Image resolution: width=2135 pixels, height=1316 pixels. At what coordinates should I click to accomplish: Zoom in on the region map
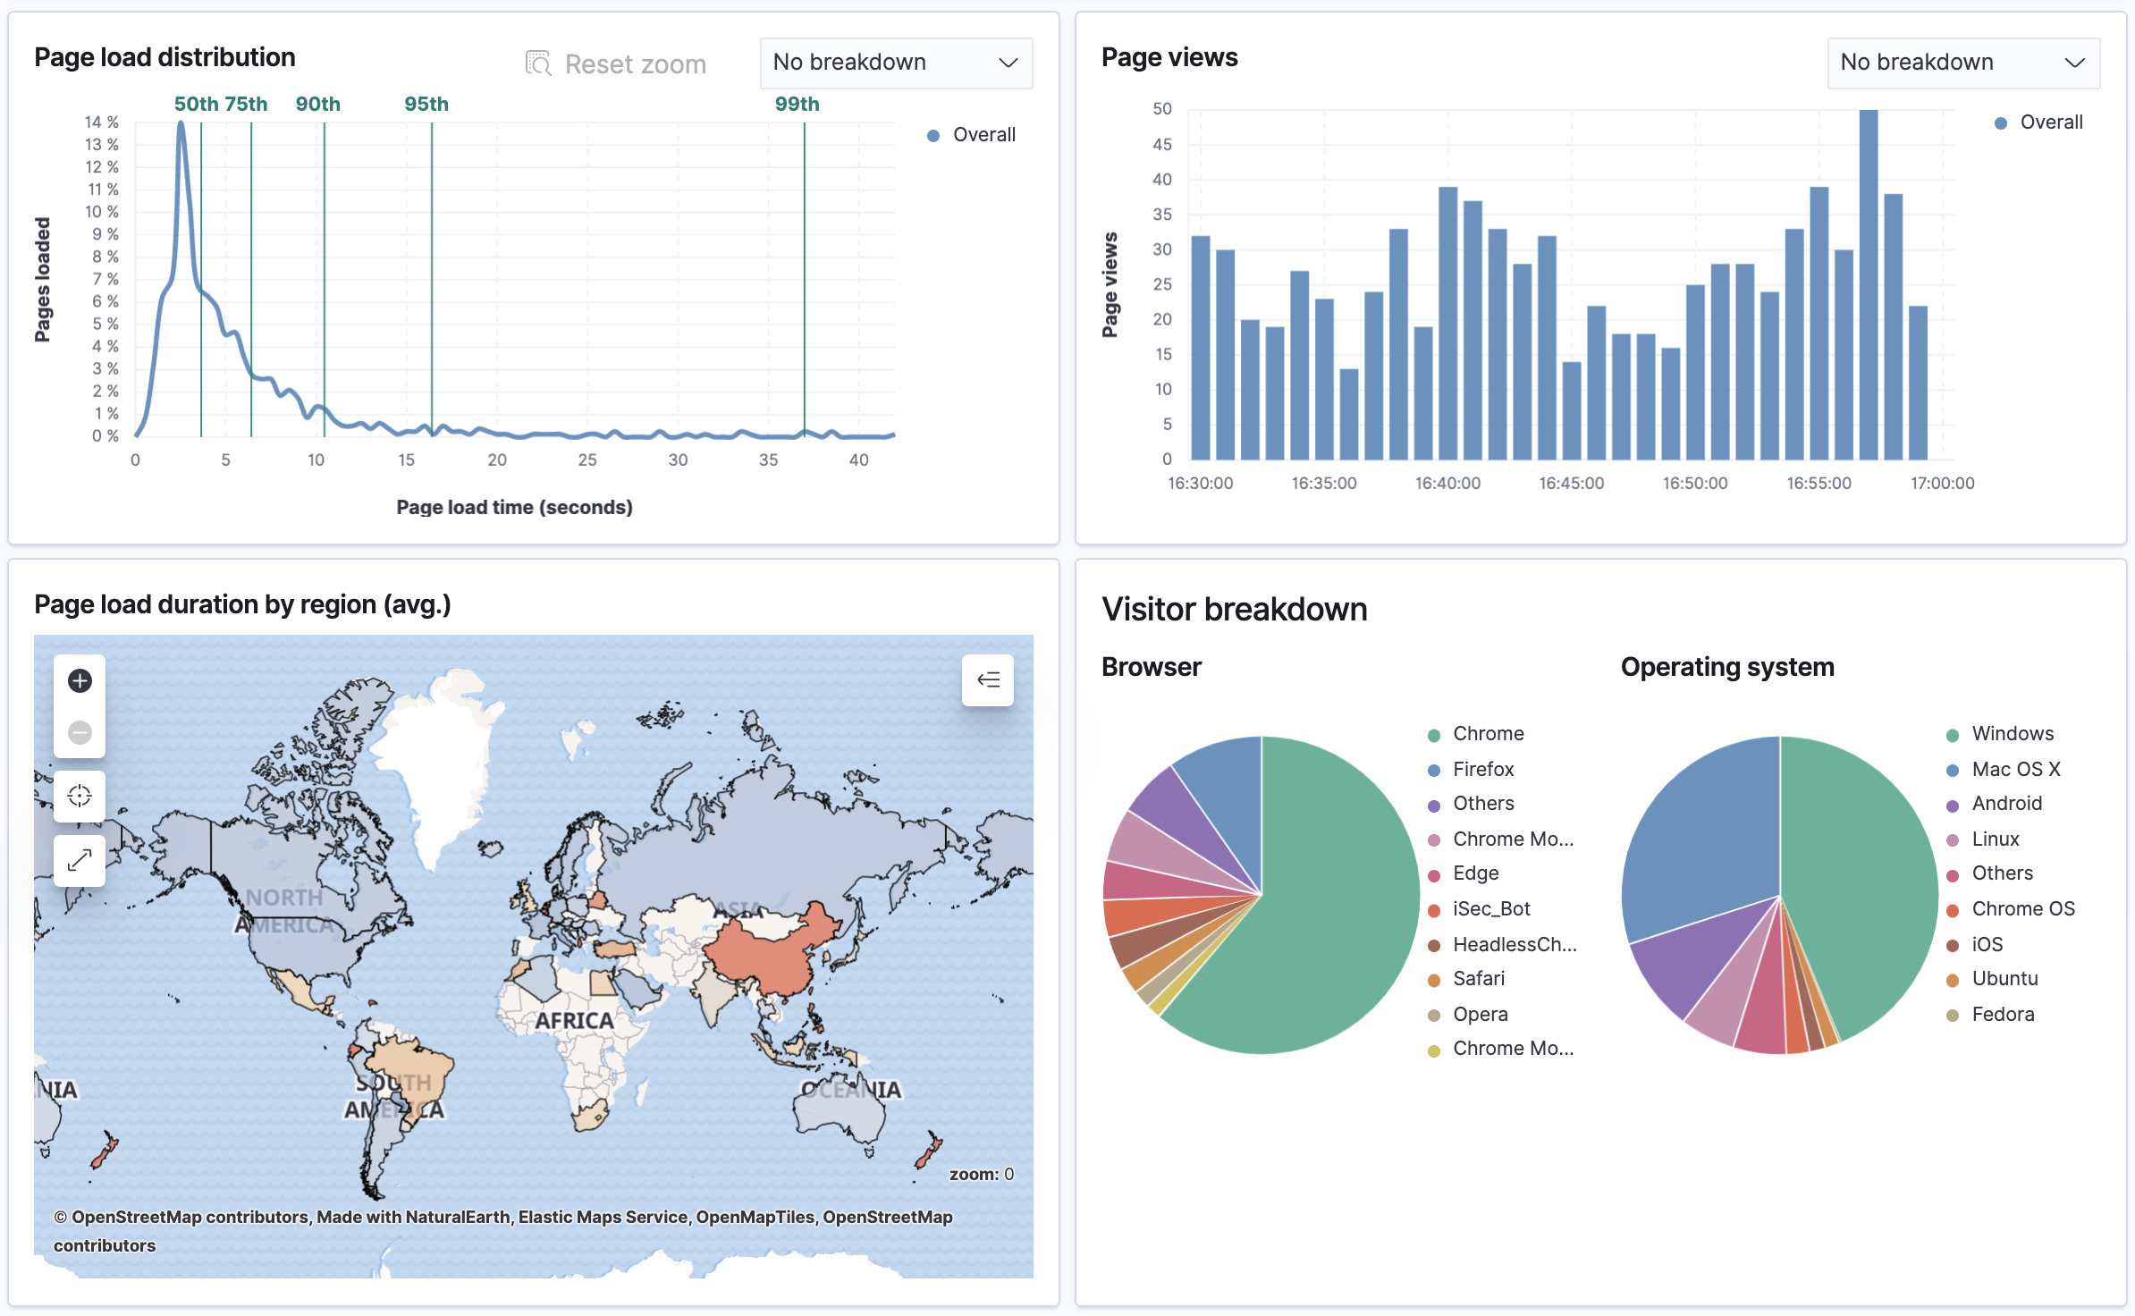[80, 680]
